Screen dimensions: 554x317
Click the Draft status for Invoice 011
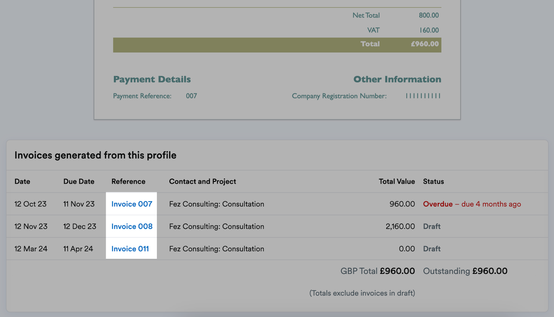click(x=431, y=248)
